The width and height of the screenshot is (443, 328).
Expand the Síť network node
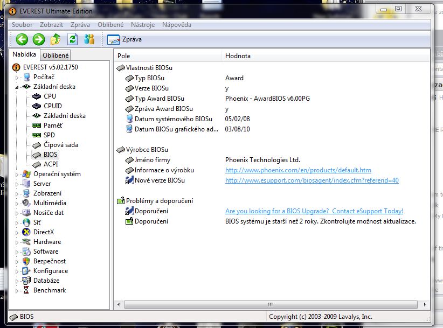[17, 223]
